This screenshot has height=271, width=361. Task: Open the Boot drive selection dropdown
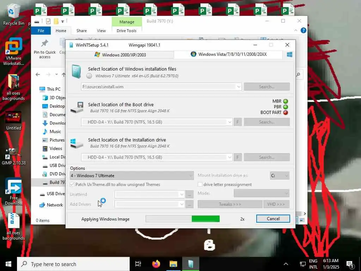point(230,122)
